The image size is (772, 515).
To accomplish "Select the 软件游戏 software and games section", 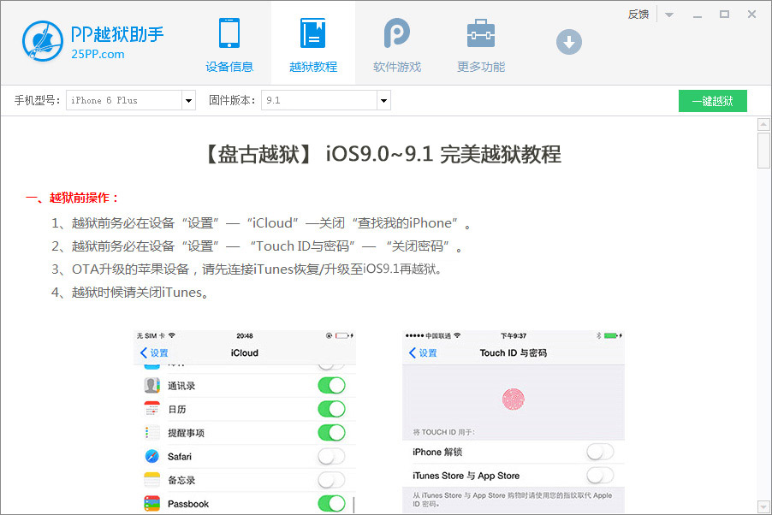I will (x=395, y=43).
